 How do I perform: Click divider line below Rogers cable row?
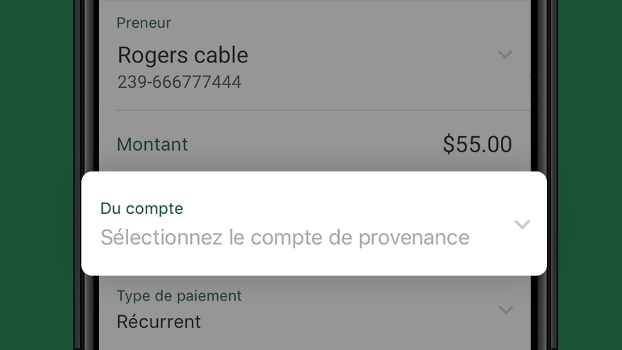[323, 110]
